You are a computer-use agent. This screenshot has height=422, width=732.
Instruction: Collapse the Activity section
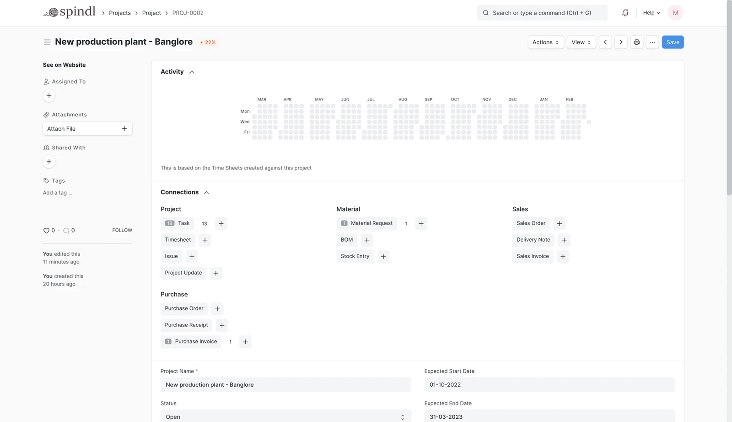192,72
